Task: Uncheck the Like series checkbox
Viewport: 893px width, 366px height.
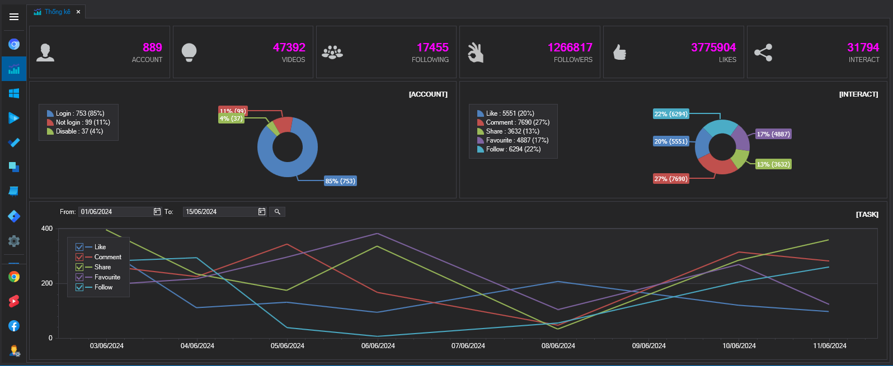Action: (x=79, y=247)
